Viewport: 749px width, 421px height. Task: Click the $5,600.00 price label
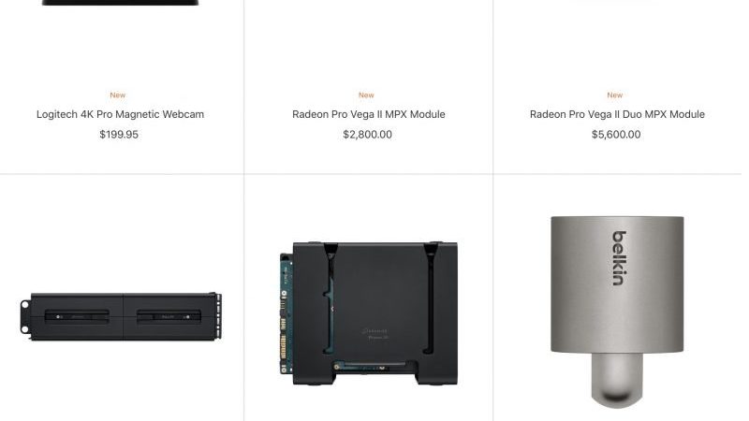pyautogui.click(x=616, y=135)
